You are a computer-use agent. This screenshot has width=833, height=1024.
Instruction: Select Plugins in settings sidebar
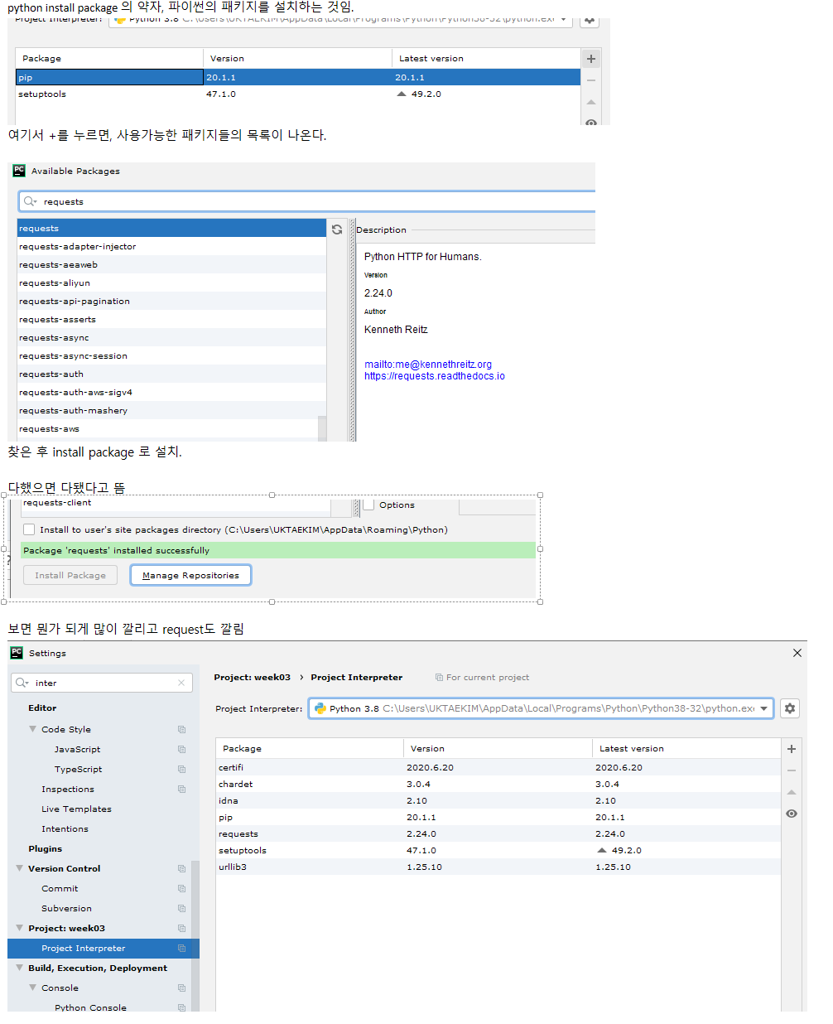pos(45,848)
